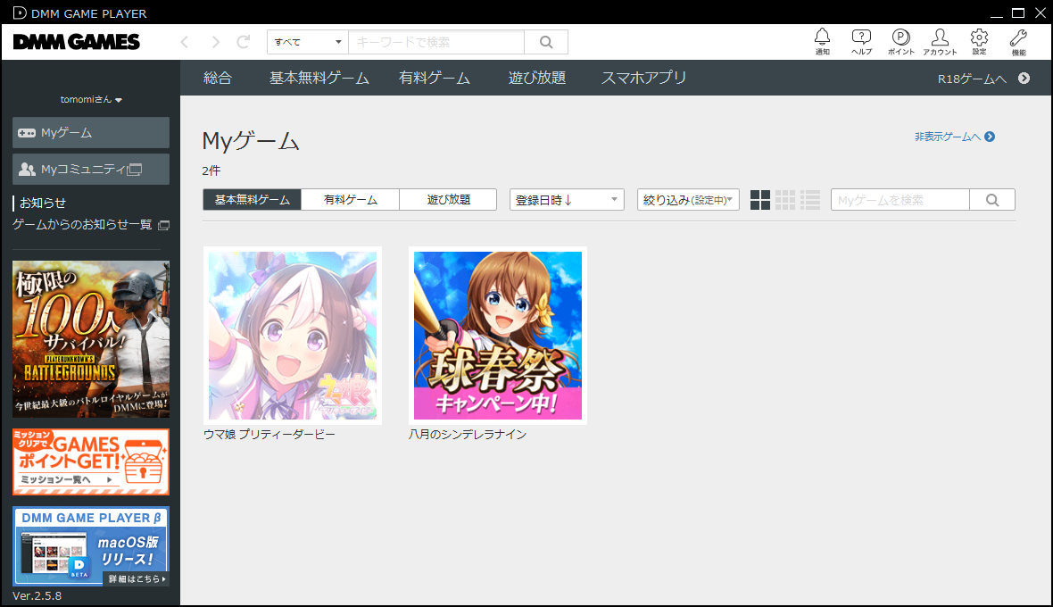Select the 基本無料ゲーム top navigation tab
Image resolution: width=1053 pixels, height=607 pixels.
coord(319,78)
